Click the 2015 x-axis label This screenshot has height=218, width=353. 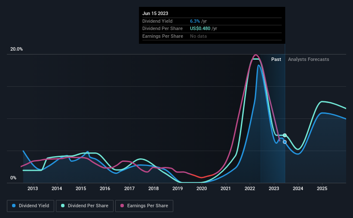[x=81, y=188]
